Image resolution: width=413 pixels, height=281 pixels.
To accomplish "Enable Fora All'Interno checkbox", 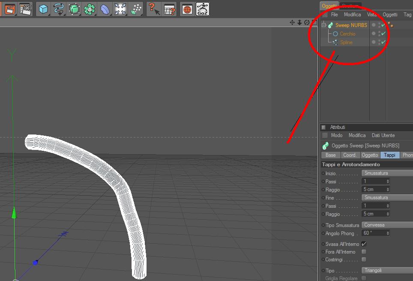I will [x=364, y=251].
